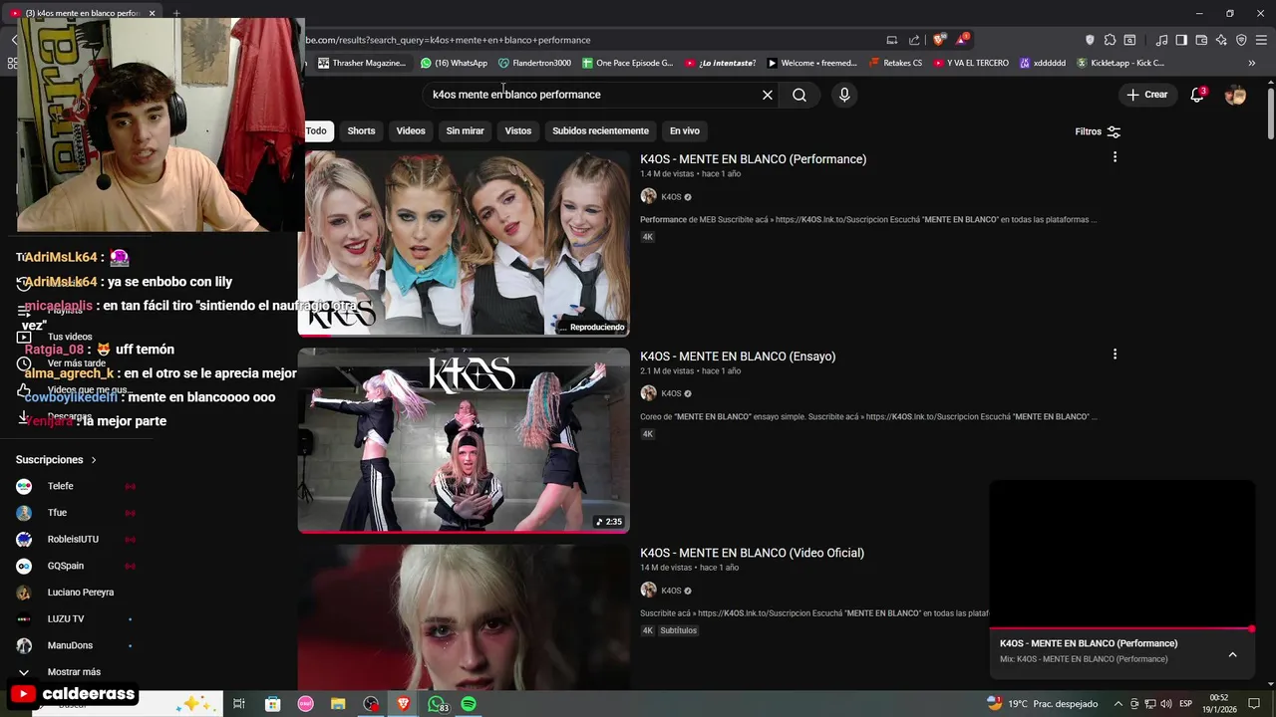Open the One Pace Episode bookmark
Screen dimensions: 1276x717
click(628, 63)
